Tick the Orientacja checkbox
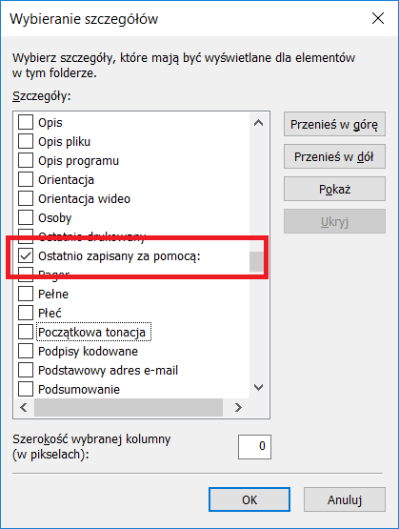This screenshot has width=399, height=529. pyautogui.click(x=26, y=179)
